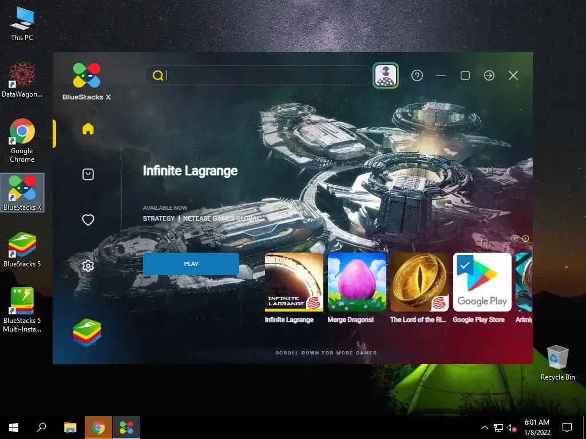Switch to Chrome in the taskbar

98,428
